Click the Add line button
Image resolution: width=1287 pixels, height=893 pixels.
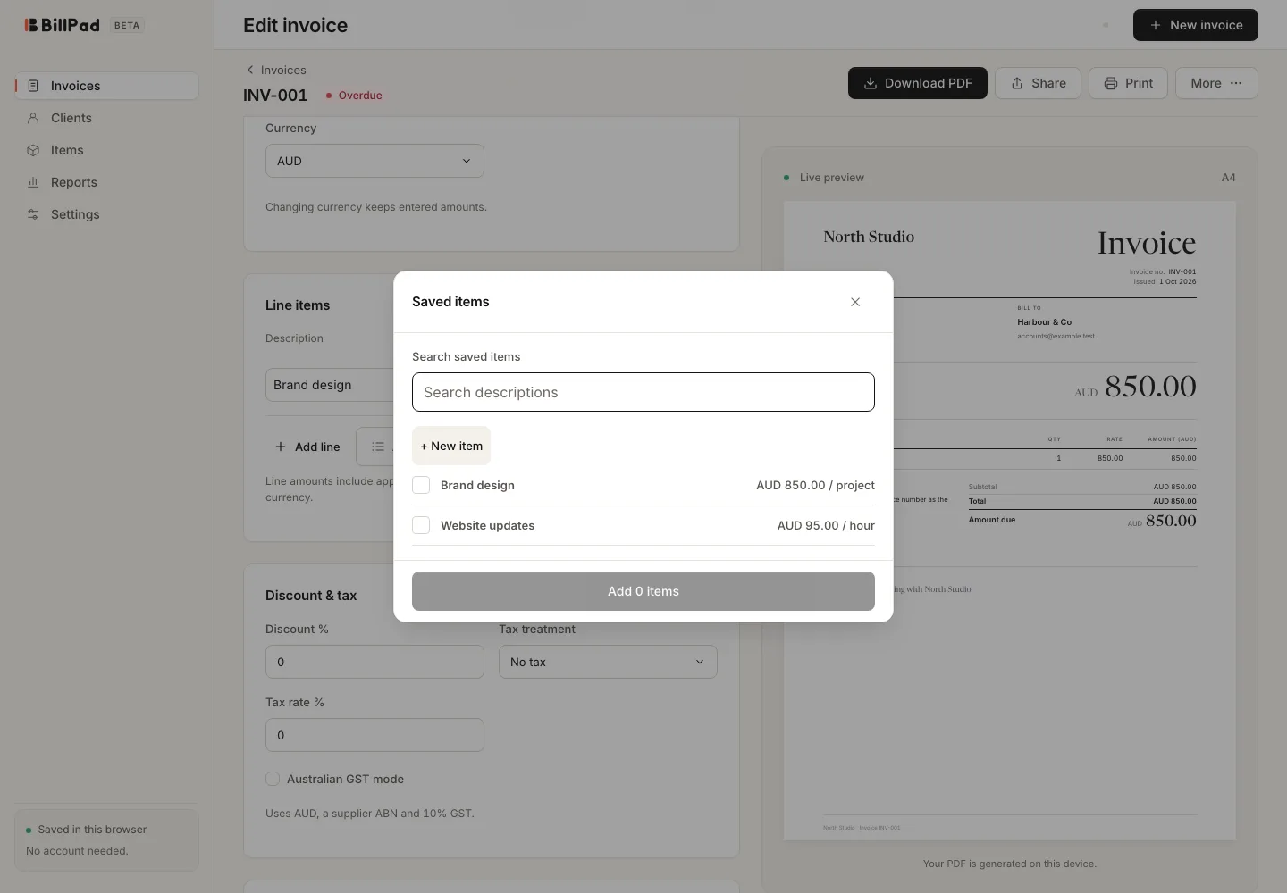point(307,446)
